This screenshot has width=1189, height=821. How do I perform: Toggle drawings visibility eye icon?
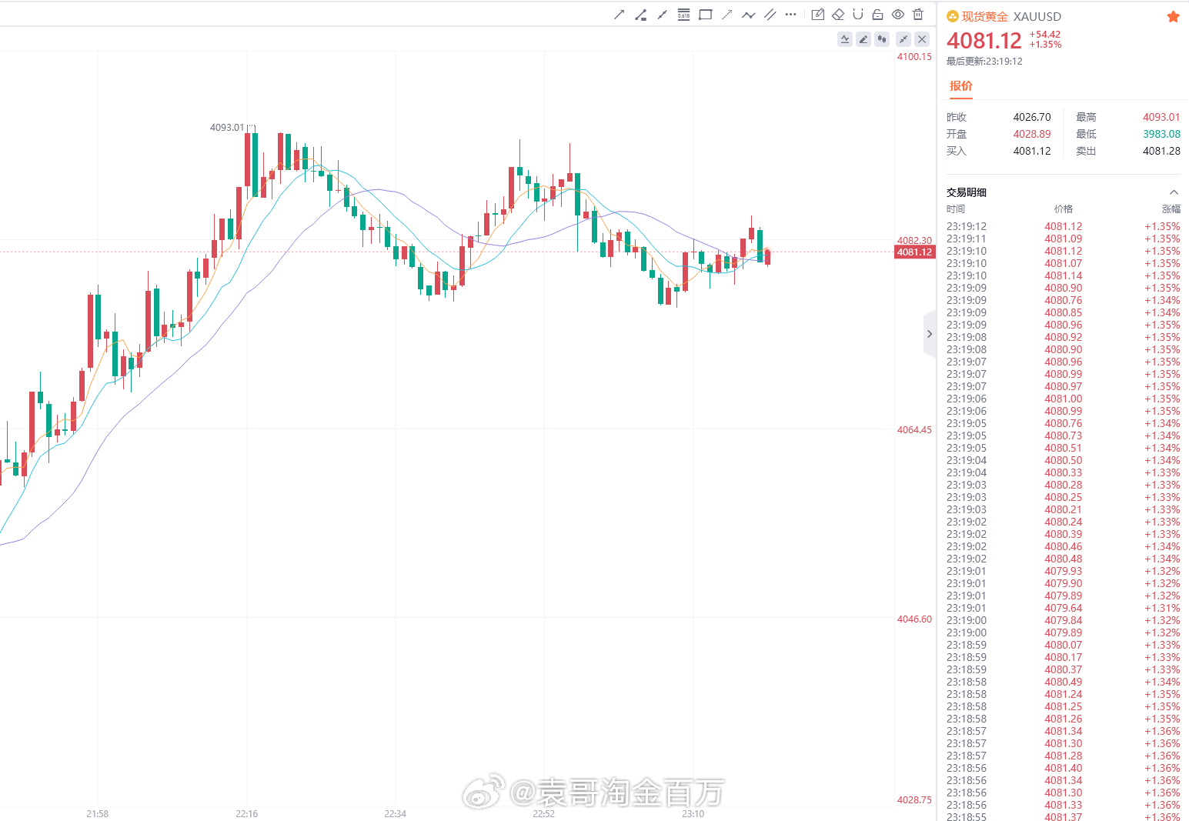pyautogui.click(x=898, y=15)
